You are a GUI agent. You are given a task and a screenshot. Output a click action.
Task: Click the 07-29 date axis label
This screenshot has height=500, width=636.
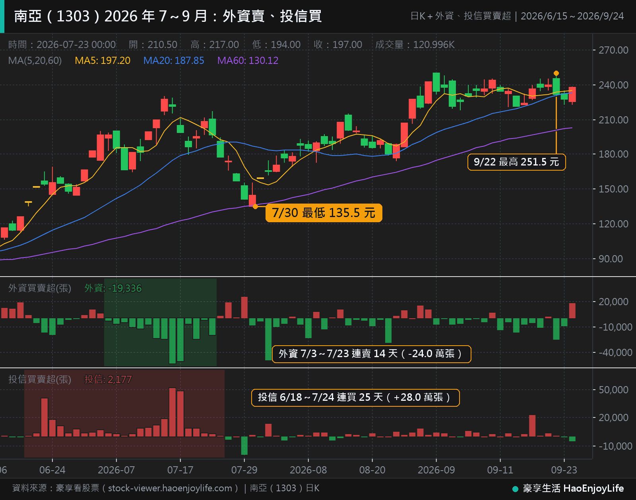click(x=244, y=470)
